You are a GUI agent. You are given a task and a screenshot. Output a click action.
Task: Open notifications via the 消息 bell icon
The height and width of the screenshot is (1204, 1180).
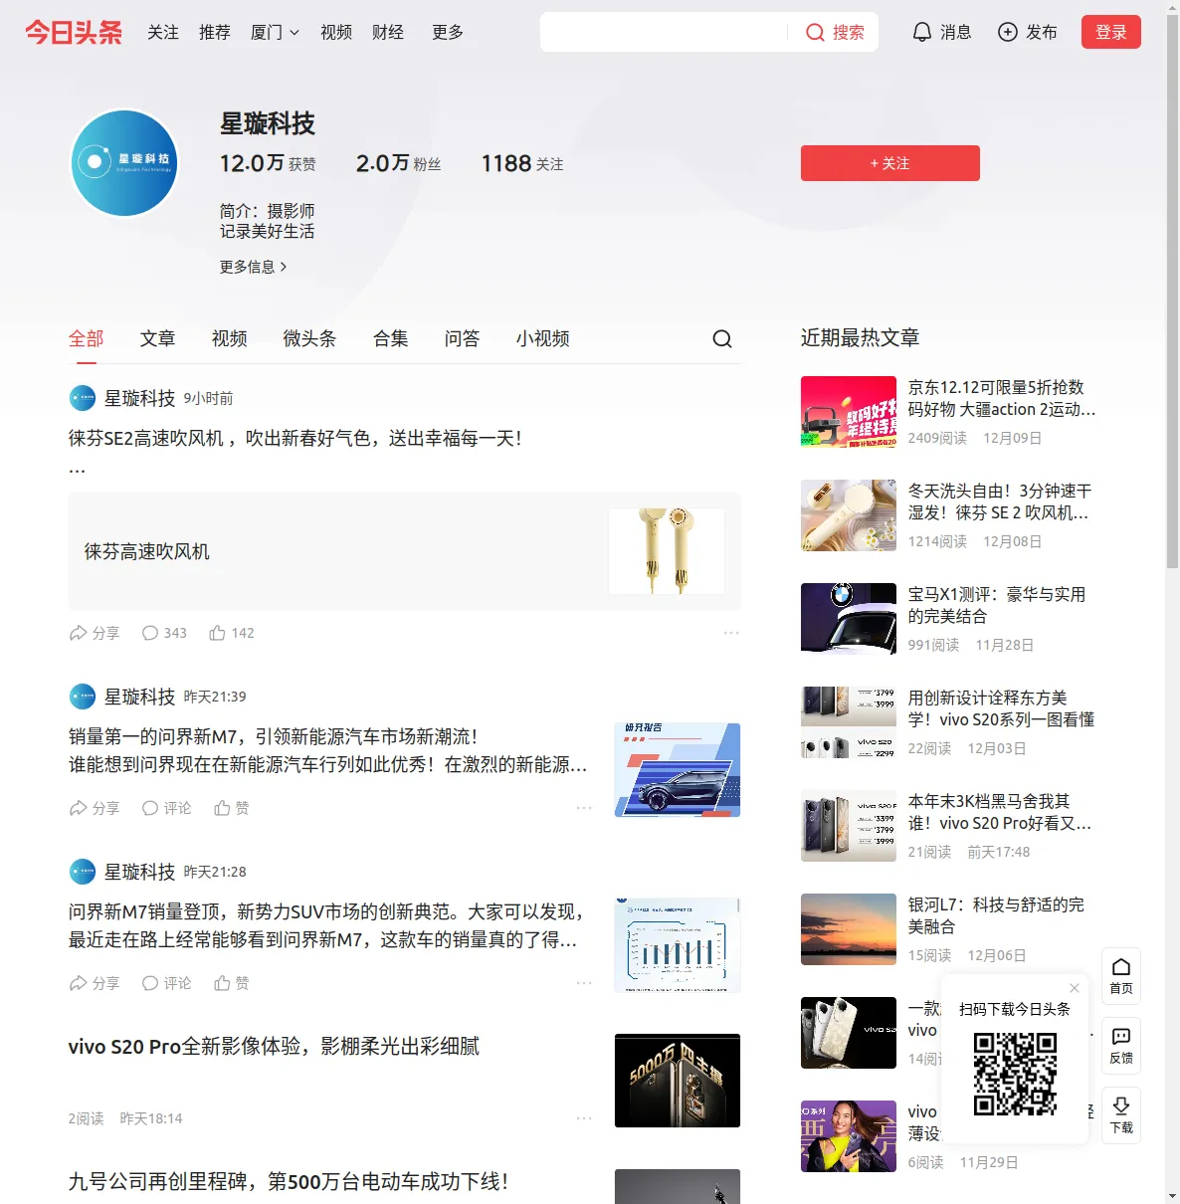tap(922, 33)
